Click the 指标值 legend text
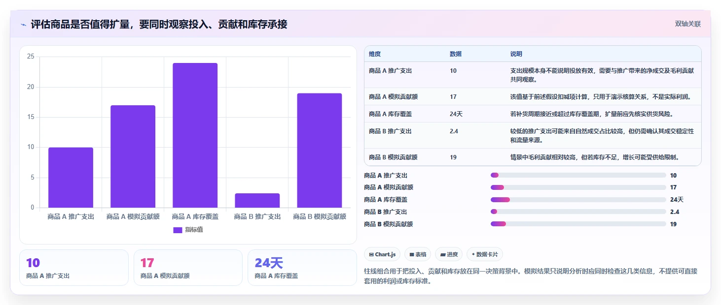The width and height of the screenshot is (721, 305). click(x=194, y=230)
